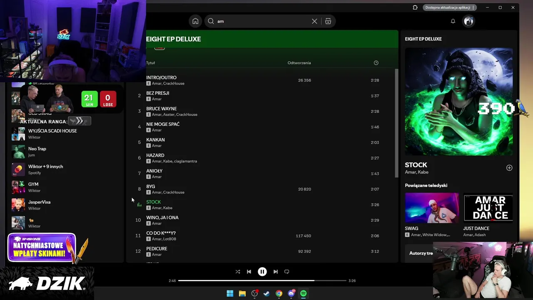Click the SWAG video title
The height and width of the screenshot is (300, 533).
coord(411,228)
